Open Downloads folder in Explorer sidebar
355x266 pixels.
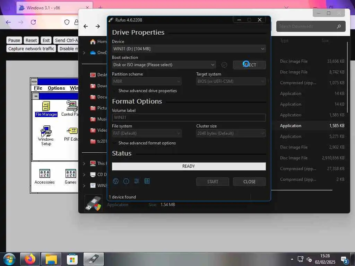point(98,86)
